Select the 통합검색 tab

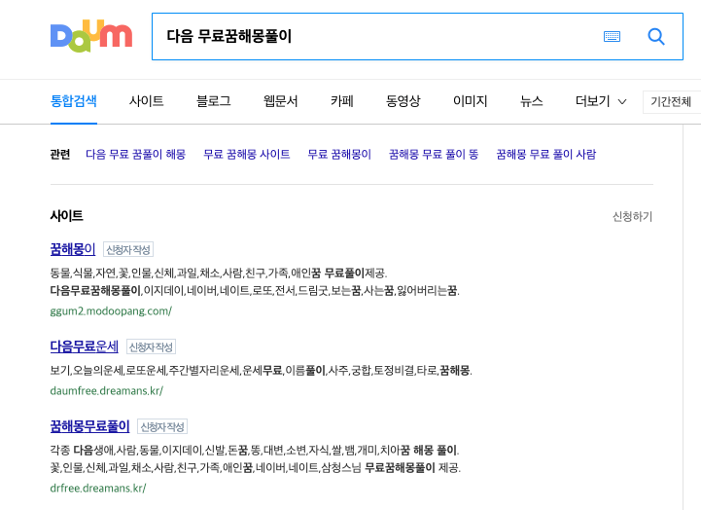tap(73, 101)
